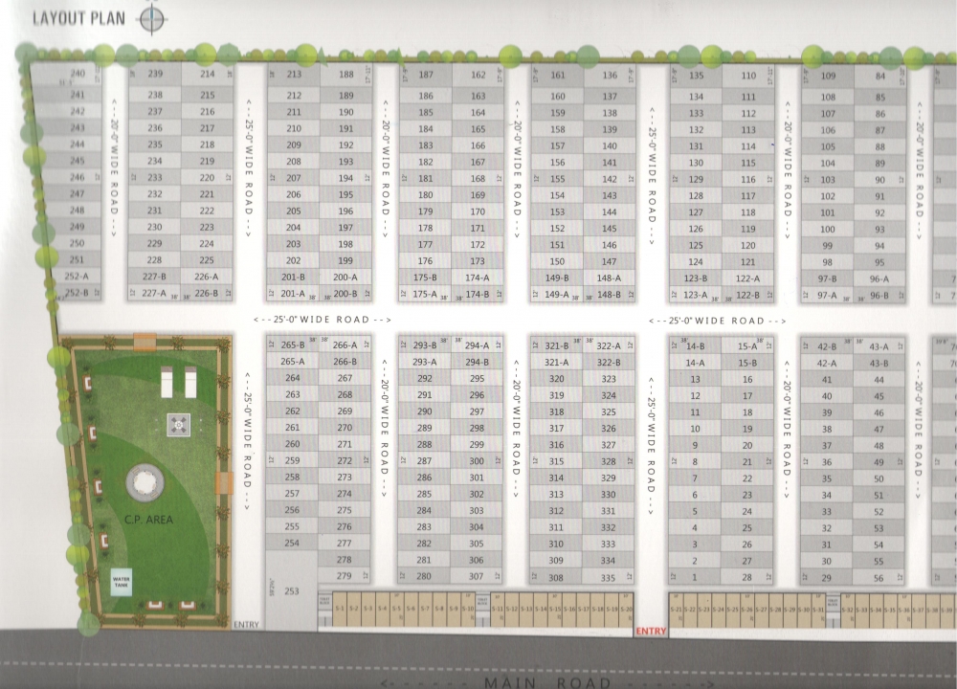Viewport: 957px width, 689px height.
Task: Select plot 109
Action: click(x=828, y=77)
